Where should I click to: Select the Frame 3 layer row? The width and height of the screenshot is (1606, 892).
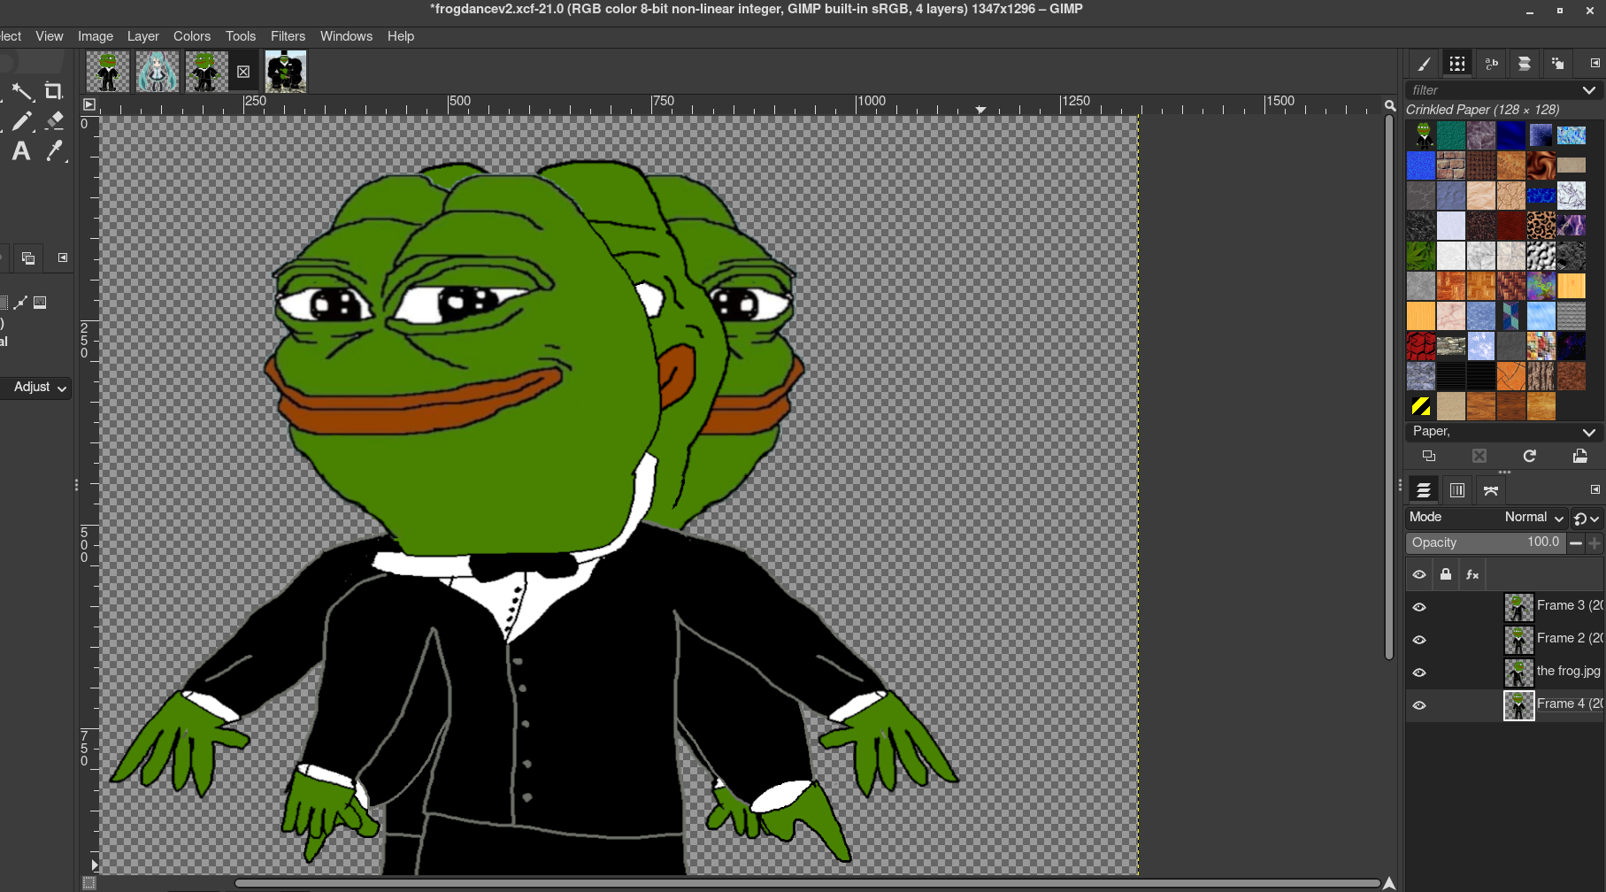pyautogui.click(x=1504, y=607)
